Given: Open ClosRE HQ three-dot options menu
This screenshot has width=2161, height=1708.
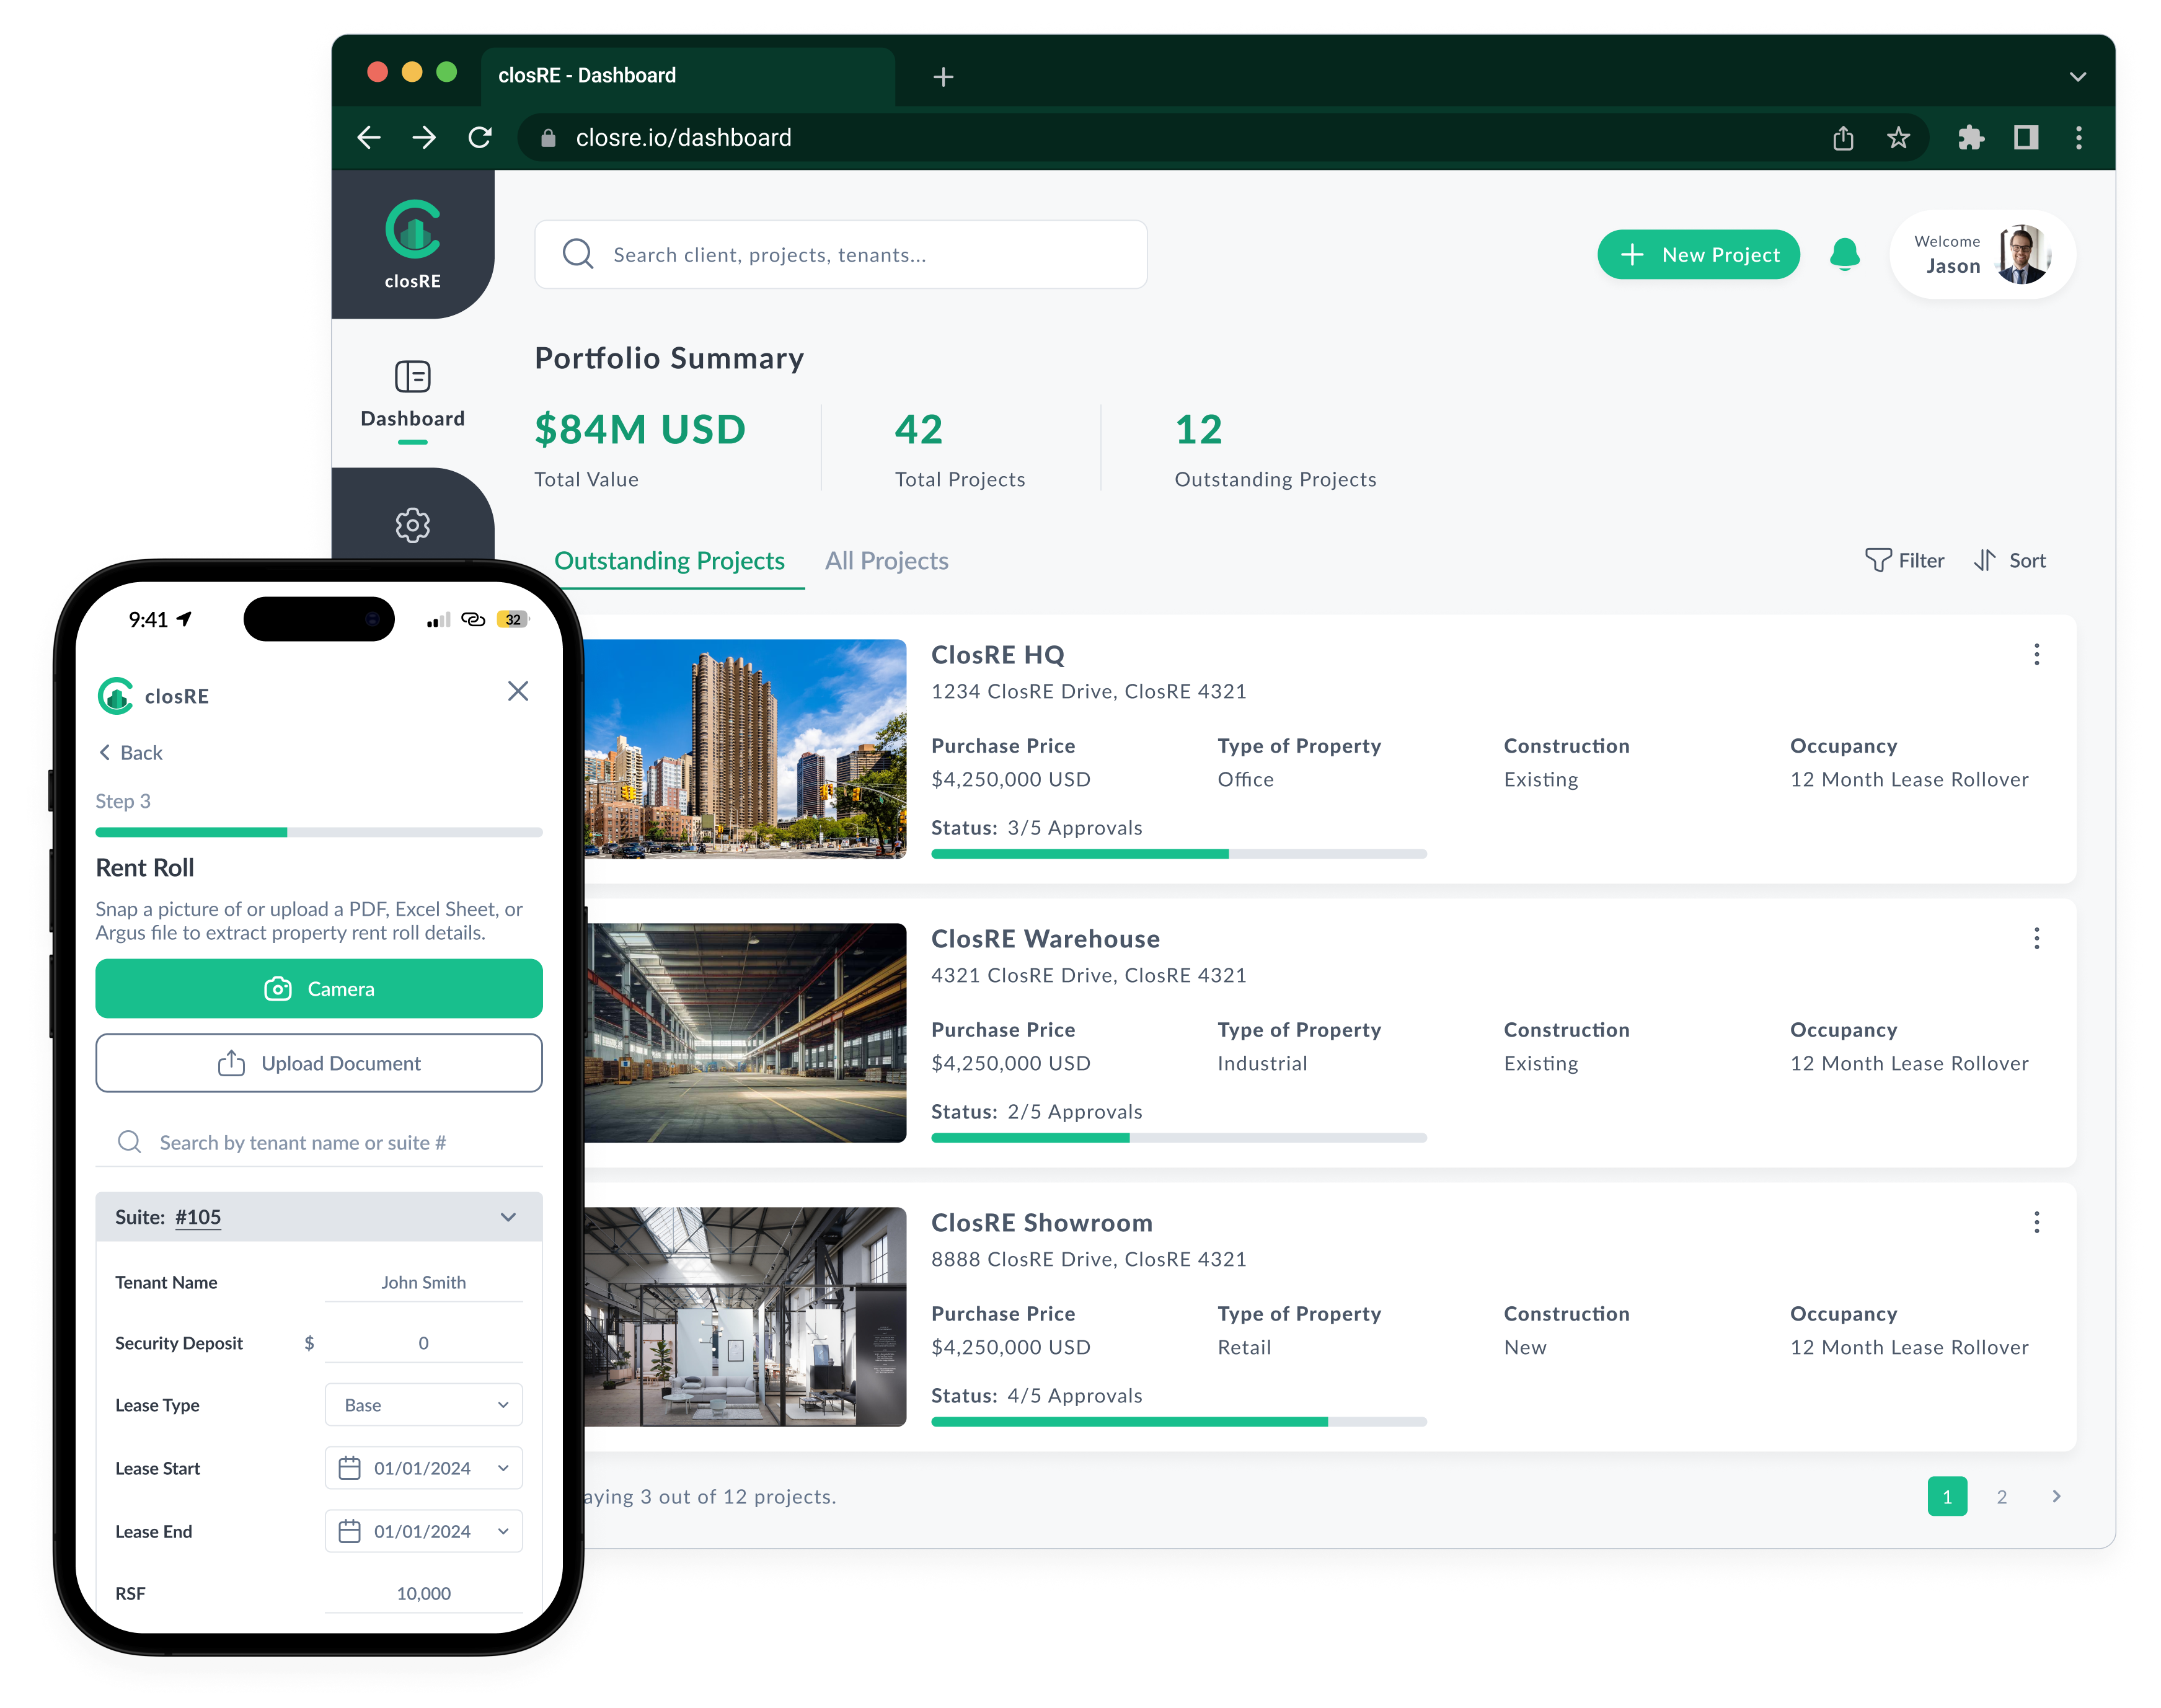Looking at the screenshot, I should 2036,655.
